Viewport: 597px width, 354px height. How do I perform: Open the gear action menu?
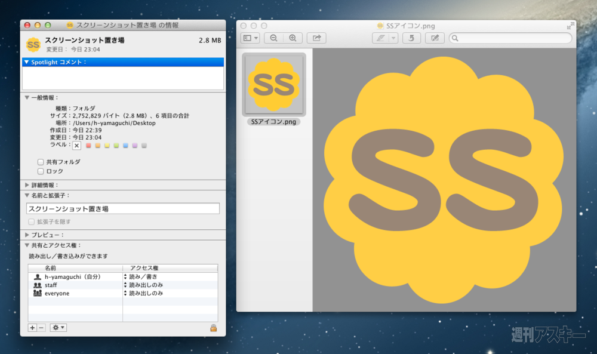pos(59,328)
